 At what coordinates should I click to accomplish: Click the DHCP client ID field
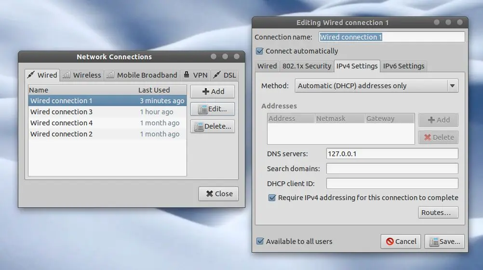[392, 184]
